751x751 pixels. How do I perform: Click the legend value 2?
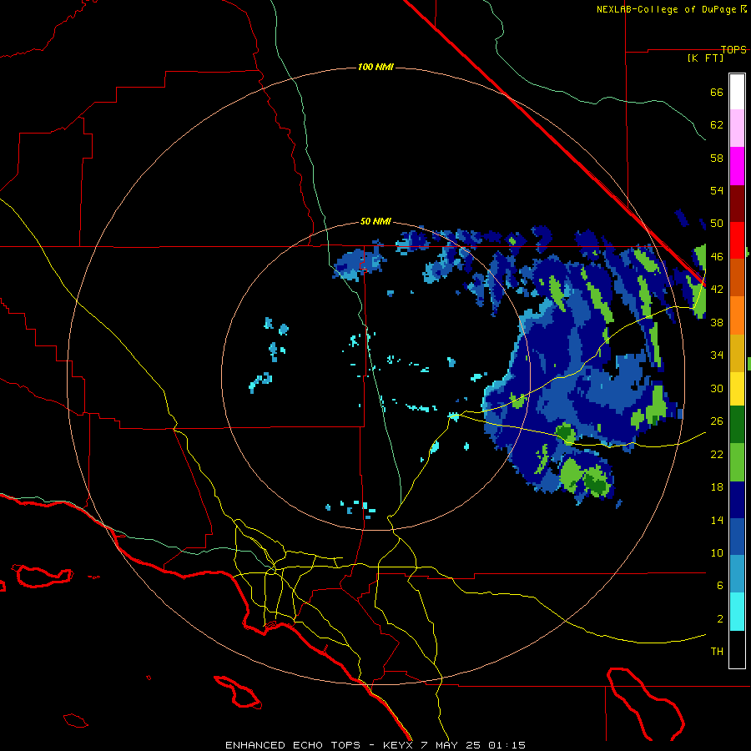pos(720,619)
